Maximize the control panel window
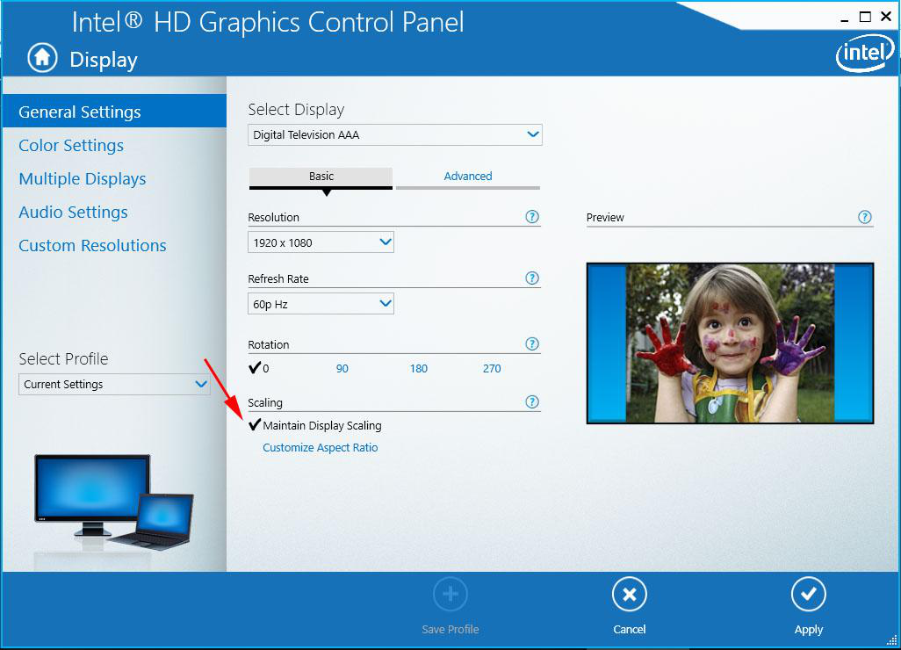This screenshot has width=901, height=650. pyautogui.click(x=865, y=17)
